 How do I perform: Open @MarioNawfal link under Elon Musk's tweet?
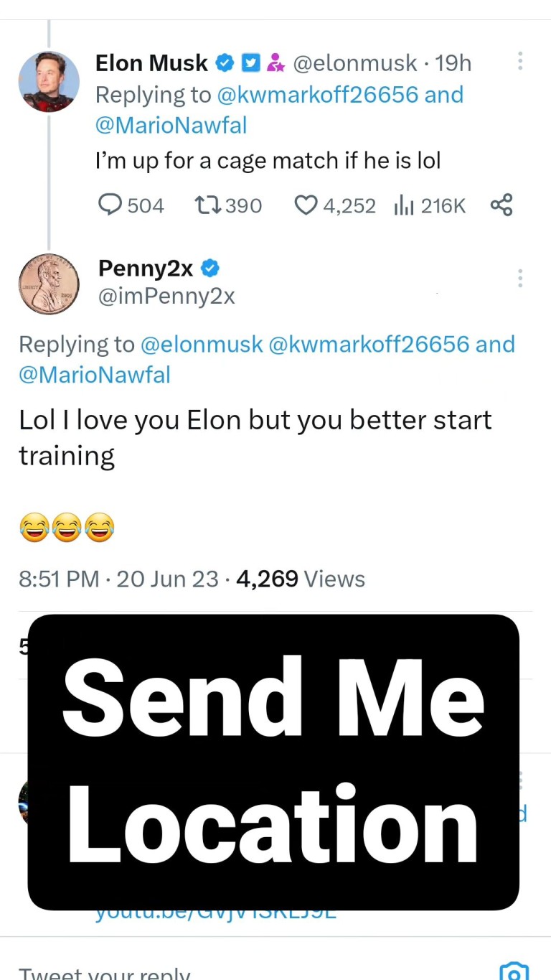click(x=171, y=126)
